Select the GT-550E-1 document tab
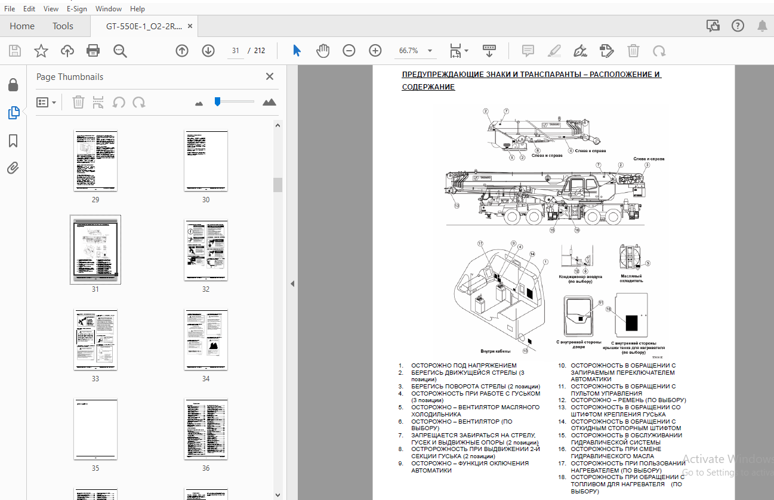Viewport: 774px width, 500px height. click(143, 26)
